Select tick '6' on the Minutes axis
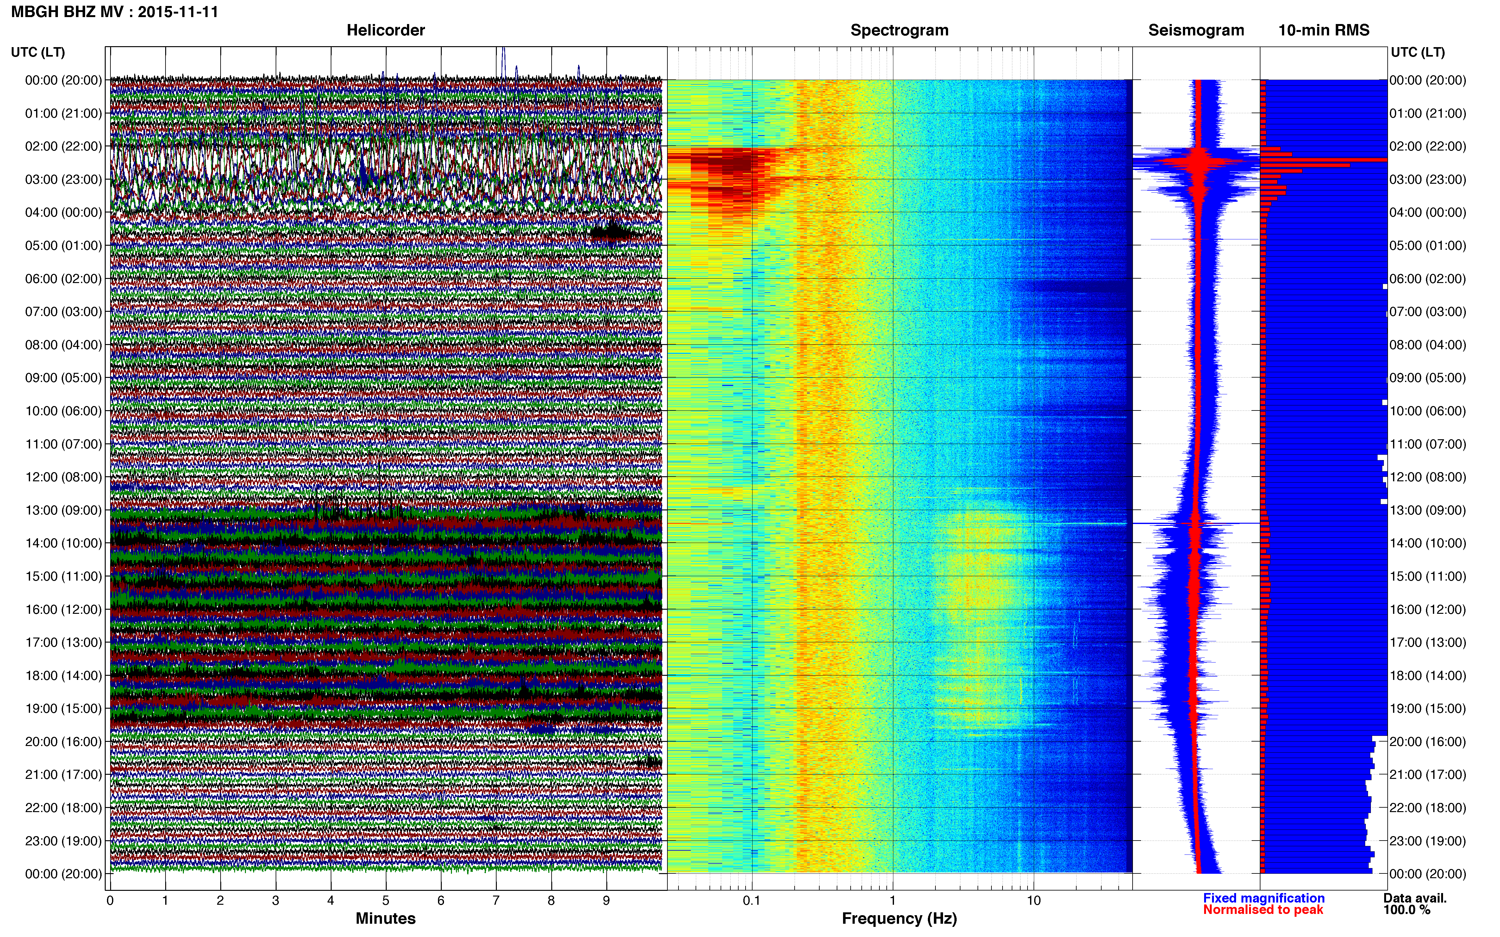Screen dimensions: 1500x937 point(441,900)
